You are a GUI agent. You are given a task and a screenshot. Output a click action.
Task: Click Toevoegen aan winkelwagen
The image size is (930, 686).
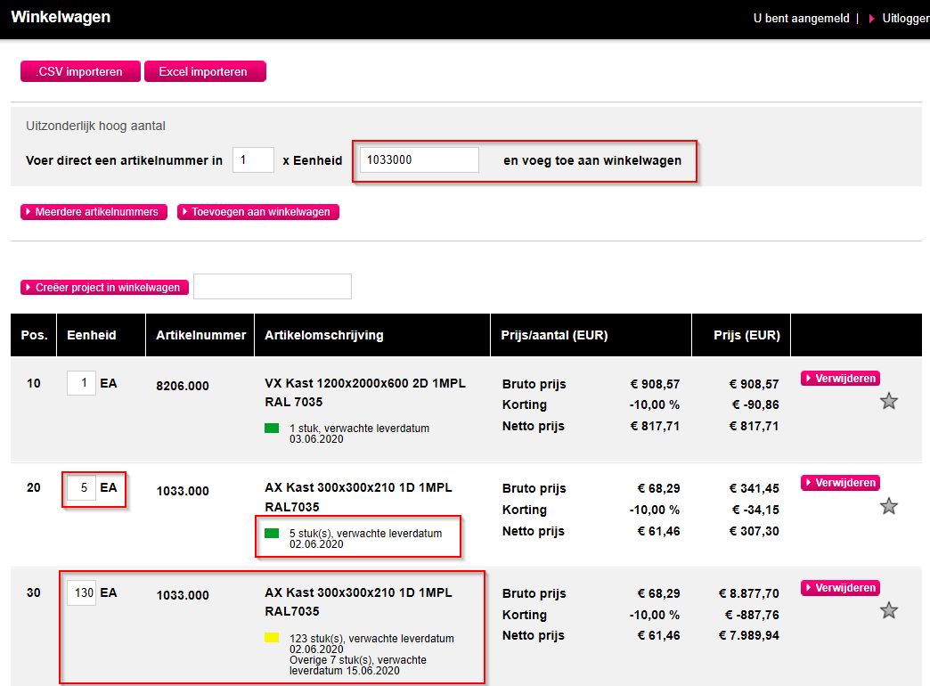pos(258,212)
